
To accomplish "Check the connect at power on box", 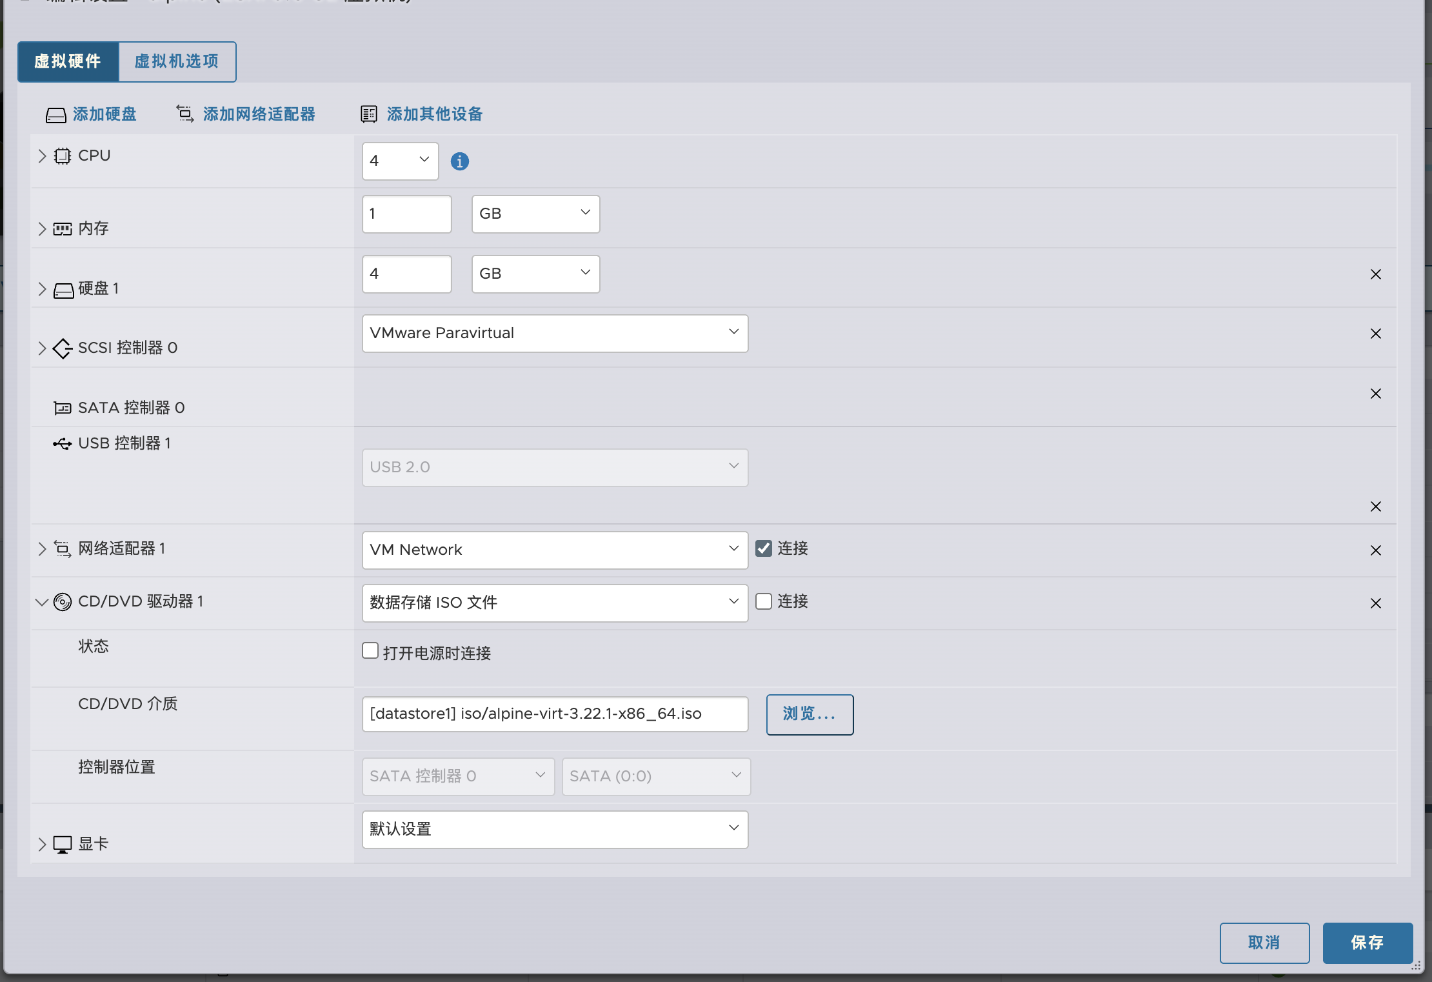I will tap(370, 650).
